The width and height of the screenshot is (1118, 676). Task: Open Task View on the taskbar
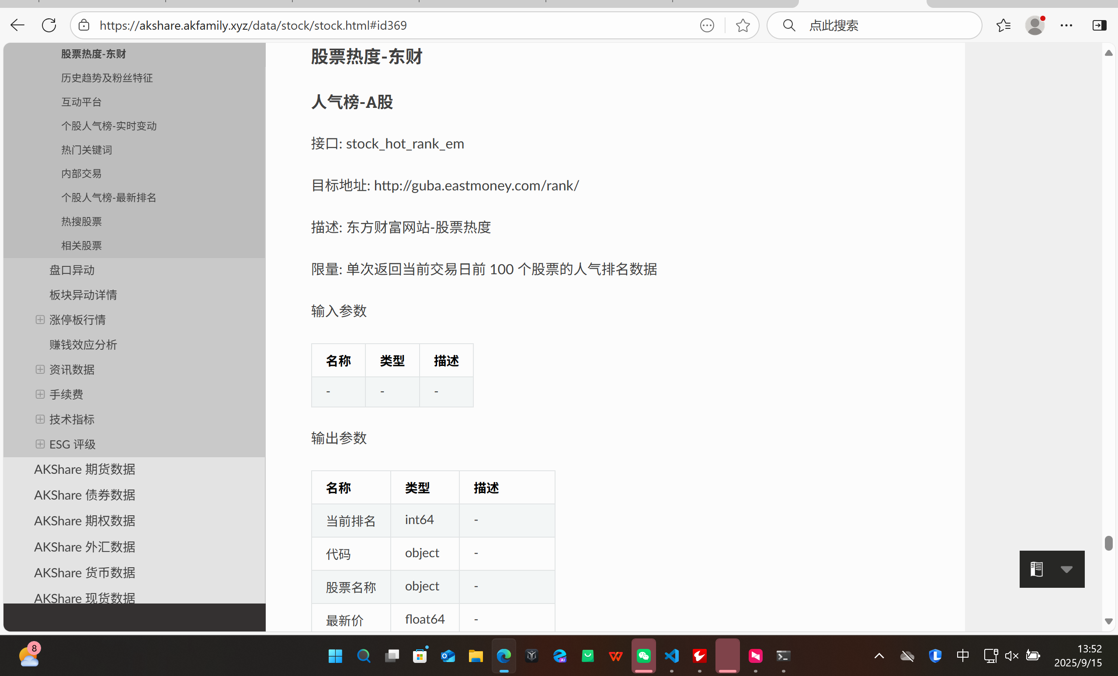[392, 655]
